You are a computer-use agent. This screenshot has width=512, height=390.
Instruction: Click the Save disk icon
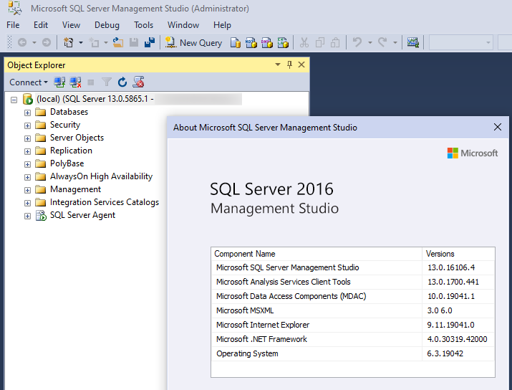(x=134, y=42)
